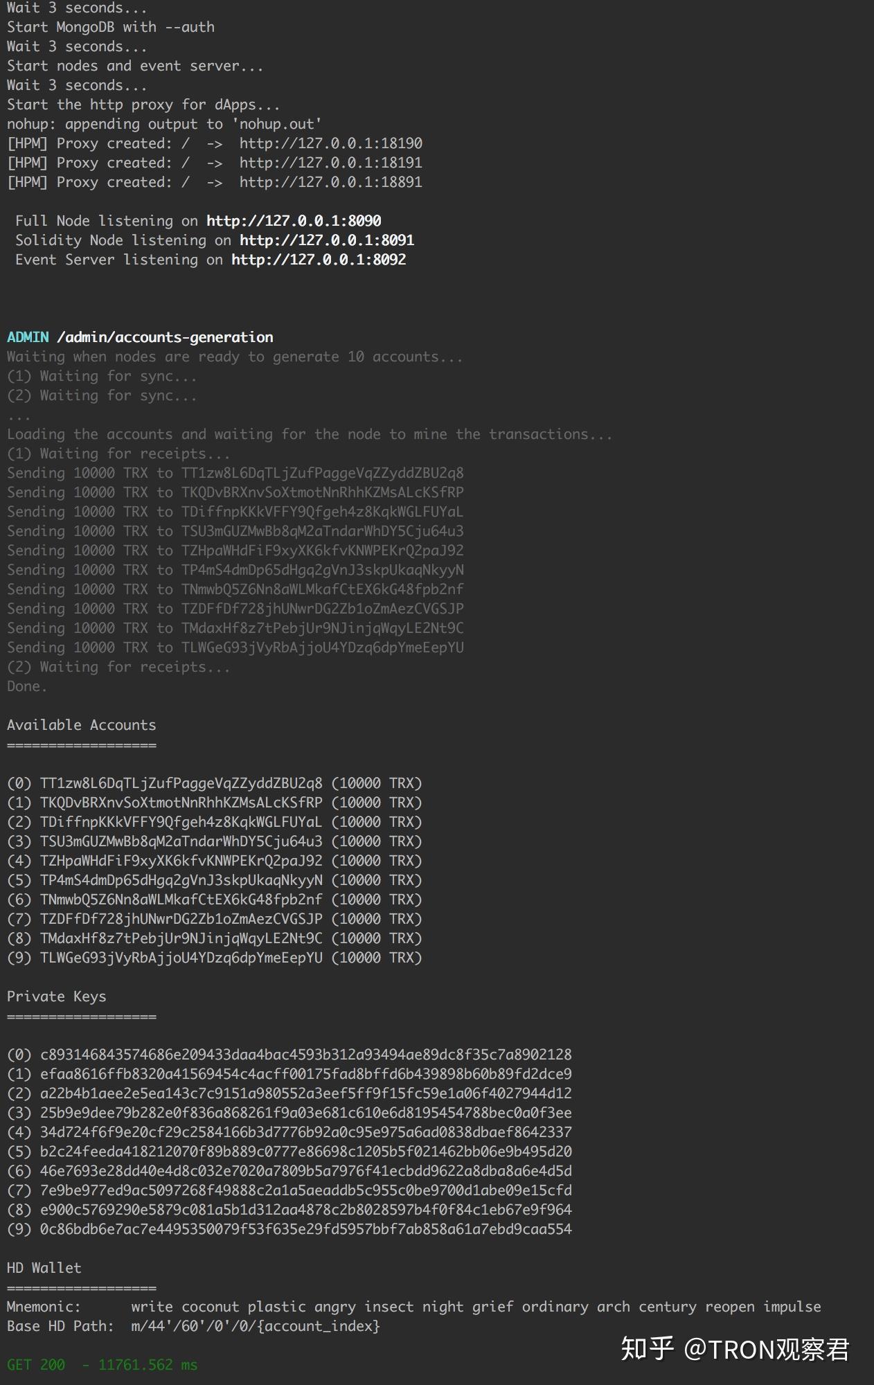Click account (0) address starting with TT1zw8

tap(181, 783)
